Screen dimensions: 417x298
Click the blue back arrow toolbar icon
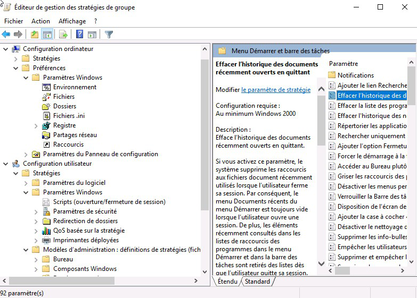click(6, 34)
